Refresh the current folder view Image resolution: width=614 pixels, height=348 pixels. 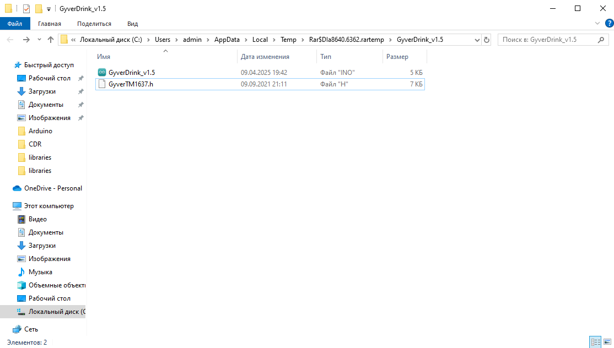487,40
